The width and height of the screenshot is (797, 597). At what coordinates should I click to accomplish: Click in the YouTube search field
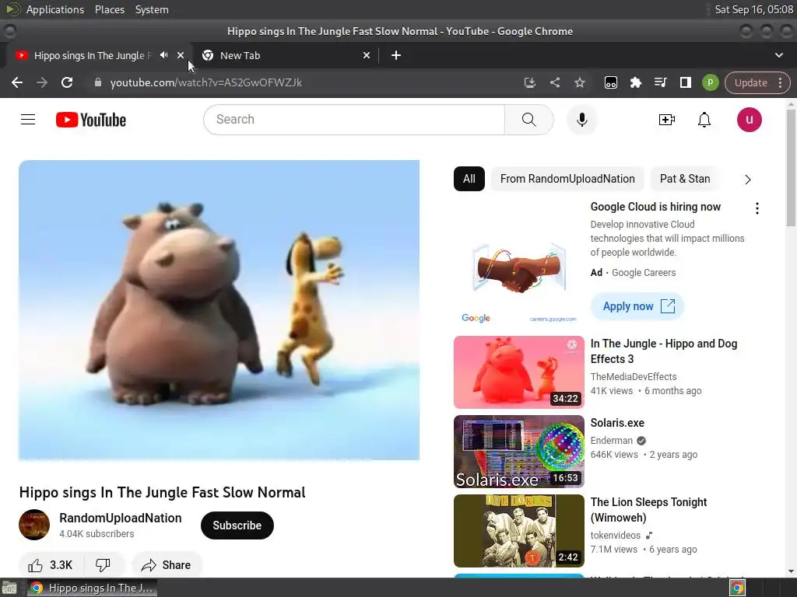pyautogui.click(x=354, y=120)
